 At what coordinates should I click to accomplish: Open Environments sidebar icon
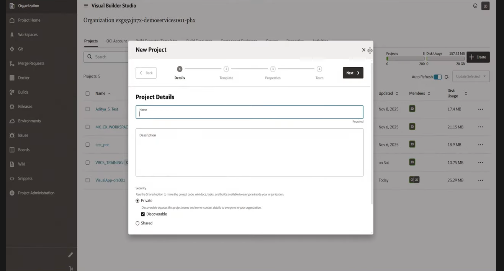click(12, 121)
